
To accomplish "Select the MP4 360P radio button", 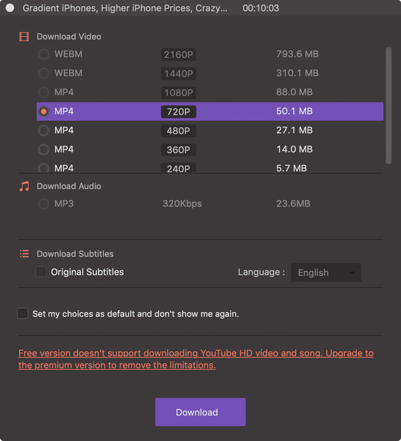I will click(43, 150).
